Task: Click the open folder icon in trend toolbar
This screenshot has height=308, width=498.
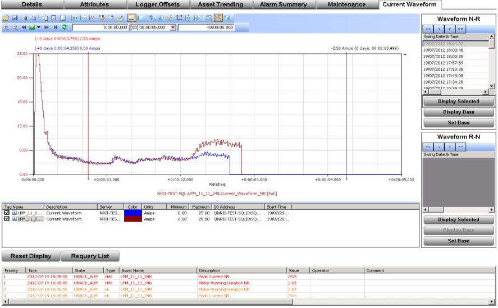Action: (x=6, y=18)
